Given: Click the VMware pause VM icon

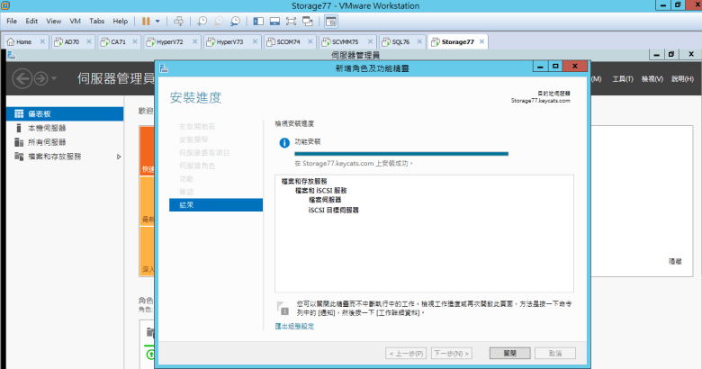Looking at the screenshot, I should (146, 20).
